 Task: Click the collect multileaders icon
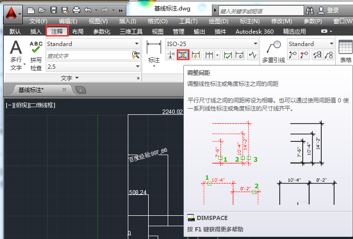point(329,55)
